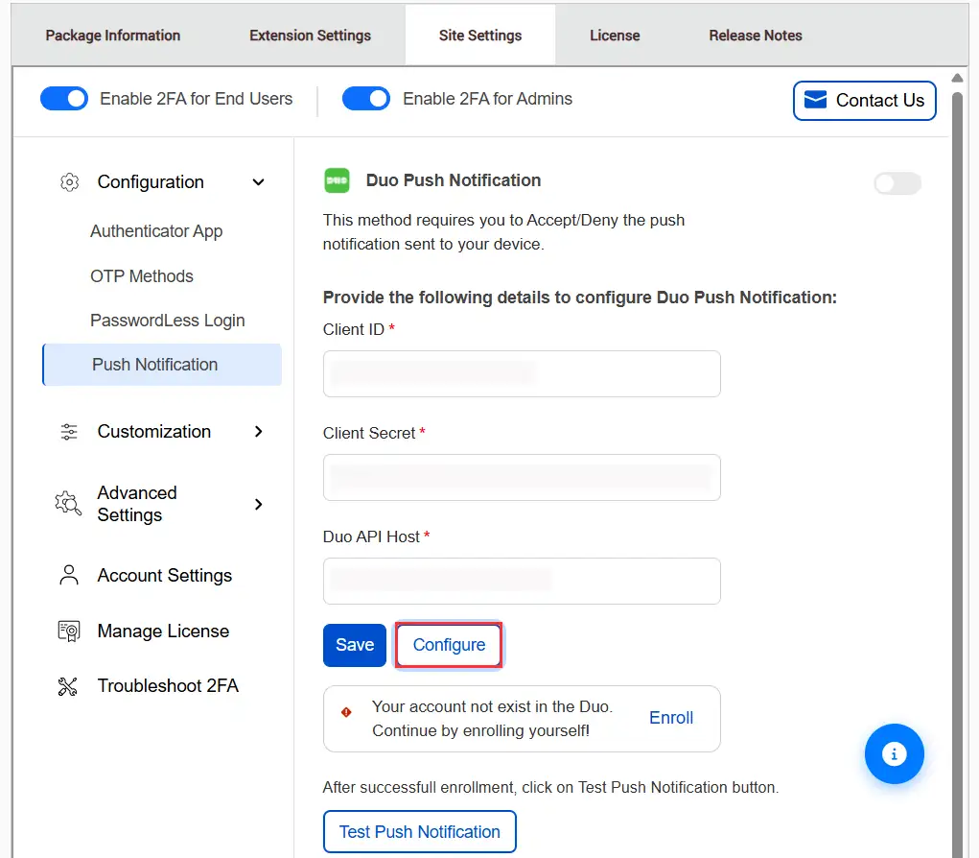Expand the Advanced Settings section

click(257, 503)
